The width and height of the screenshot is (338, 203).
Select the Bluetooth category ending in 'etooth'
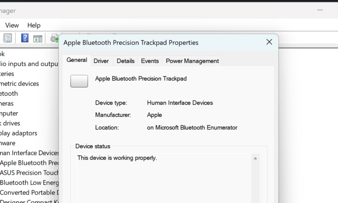coord(9,93)
